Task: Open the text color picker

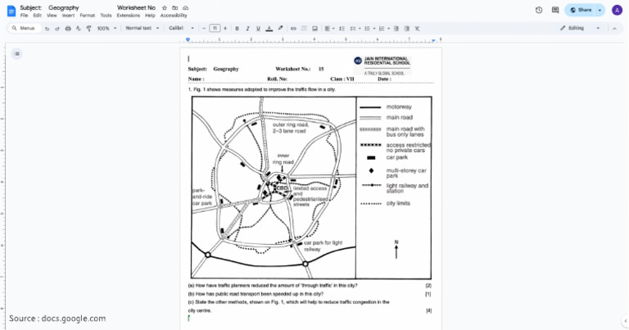Action: click(269, 29)
